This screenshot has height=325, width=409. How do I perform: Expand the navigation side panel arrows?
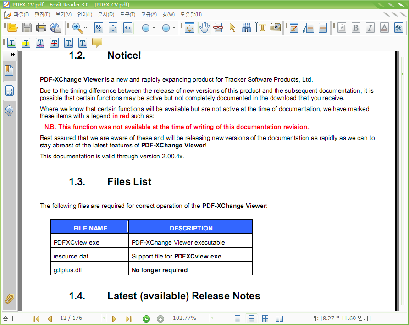click(x=13, y=54)
